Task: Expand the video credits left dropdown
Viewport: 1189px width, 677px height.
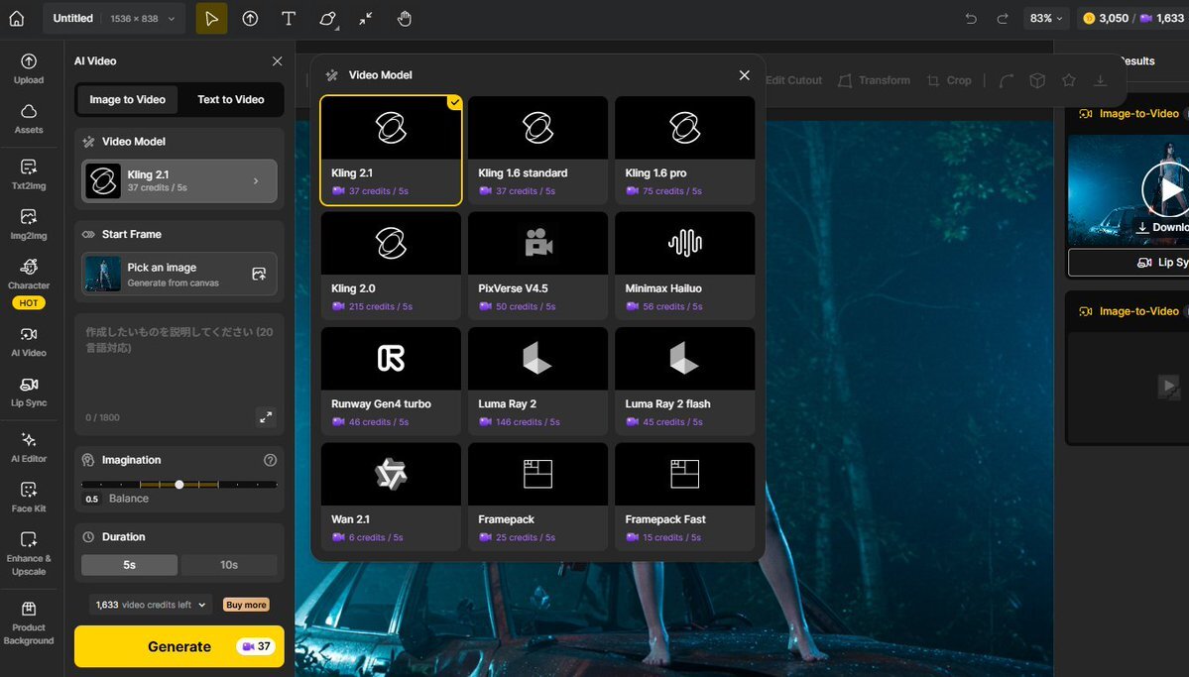Action: (x=150, y=605)
